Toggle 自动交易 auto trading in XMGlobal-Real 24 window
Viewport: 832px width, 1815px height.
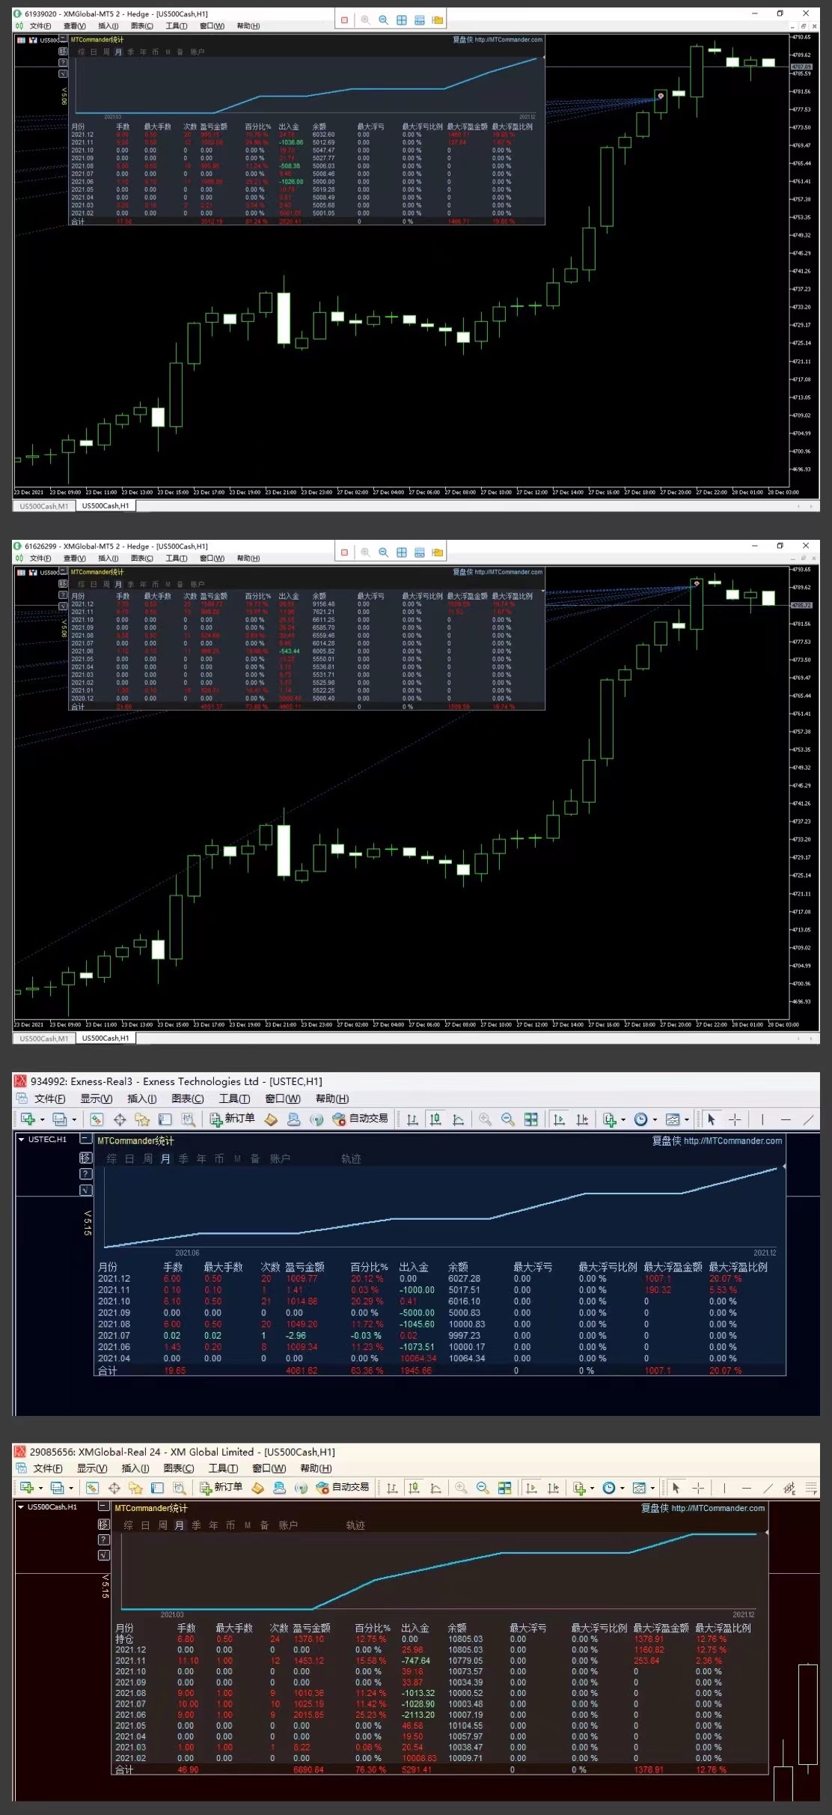[343, 1487]
